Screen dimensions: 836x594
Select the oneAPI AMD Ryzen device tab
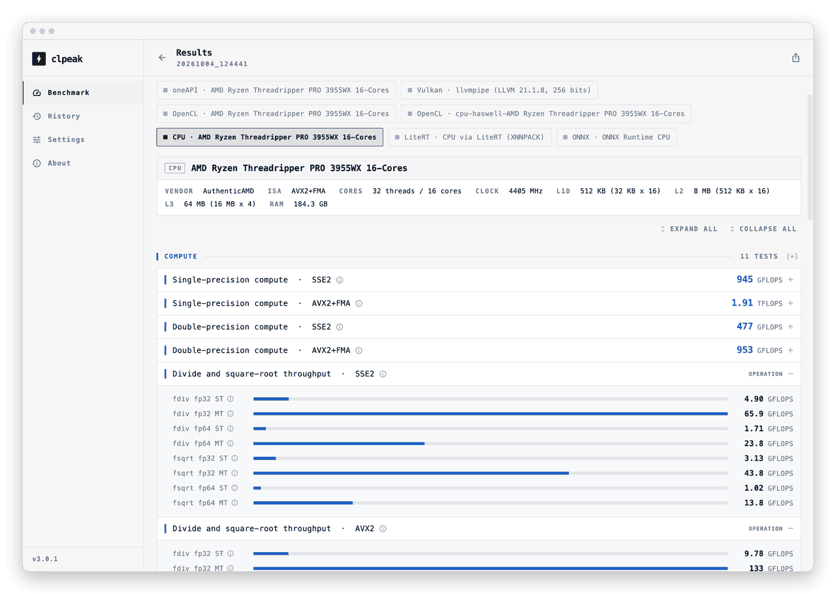276,90
